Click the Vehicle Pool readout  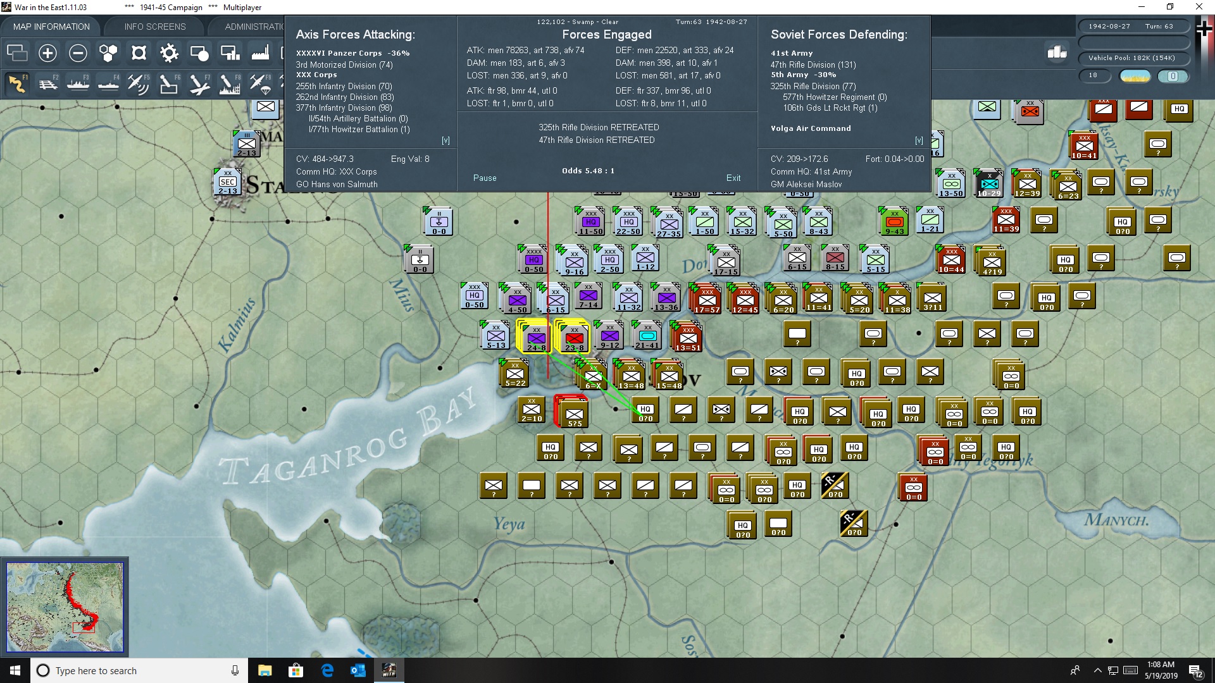click(x=1133, y=58)
